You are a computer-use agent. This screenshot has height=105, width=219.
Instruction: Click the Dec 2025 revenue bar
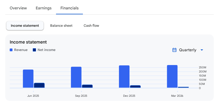pos(124,77)
